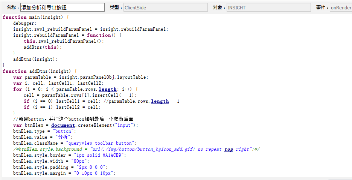Click the 名称 name input field
The image size is (352, 180).
pyautogui.click(x=62, y=7)
